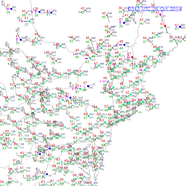186x186 pixels.
Task: Click the 40B station label
Action: click(x=148, y=23)
